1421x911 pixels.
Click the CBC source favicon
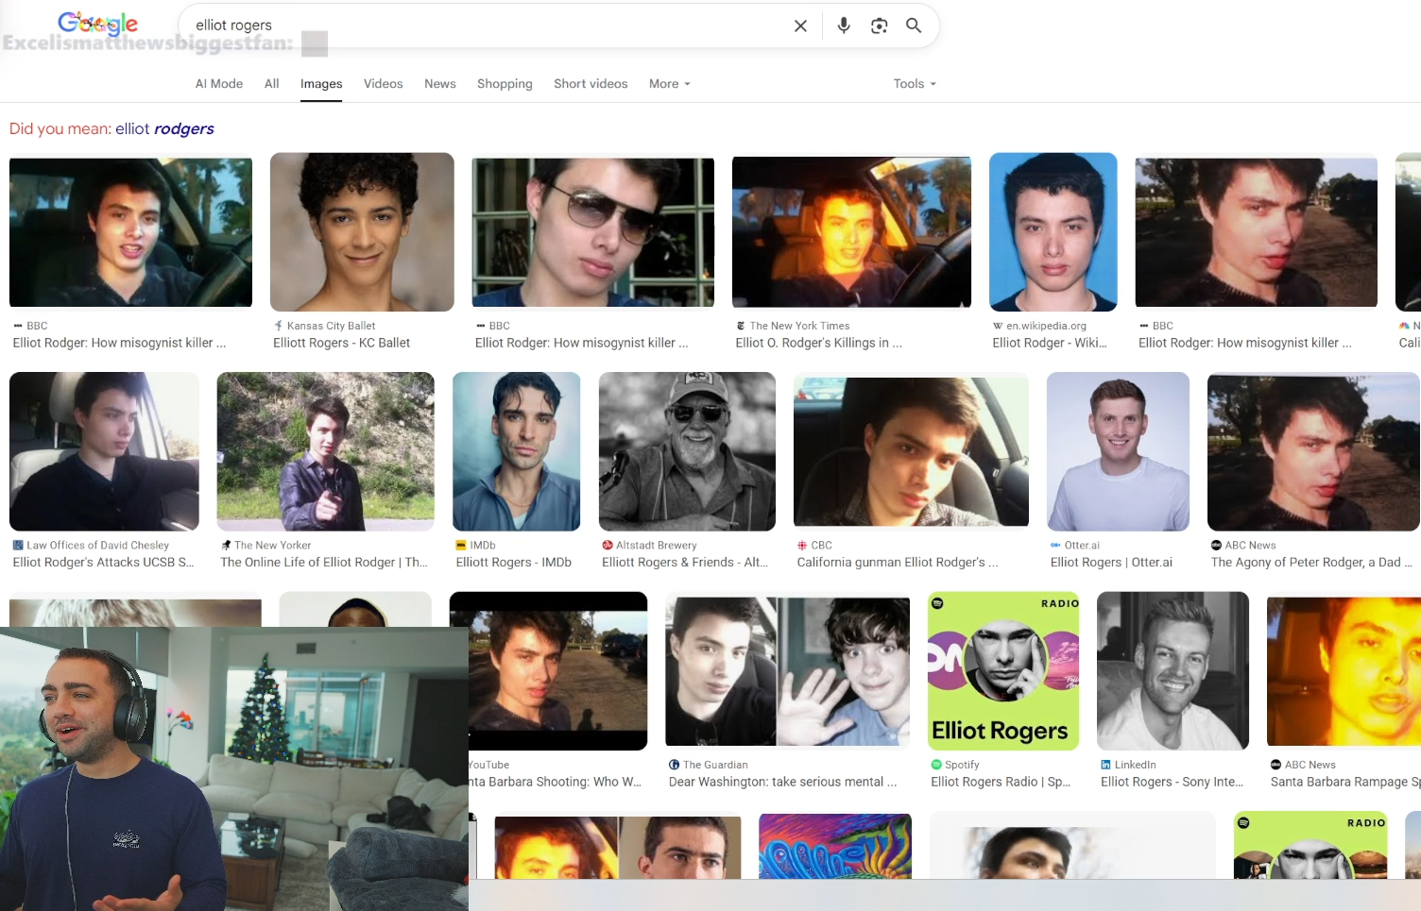(802, 545)
